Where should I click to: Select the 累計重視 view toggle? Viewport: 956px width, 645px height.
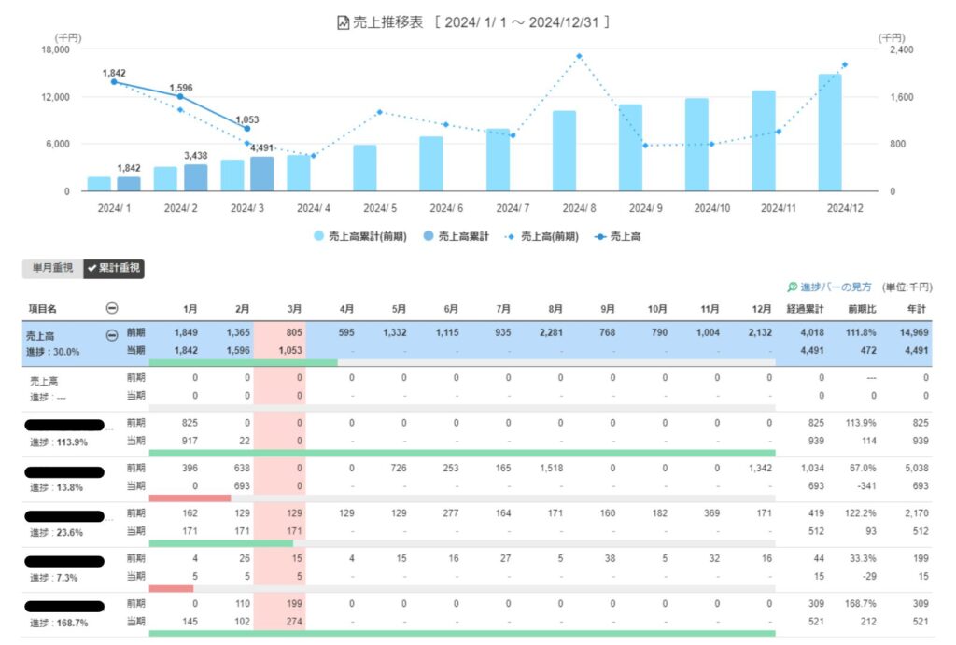pos(114,269)
